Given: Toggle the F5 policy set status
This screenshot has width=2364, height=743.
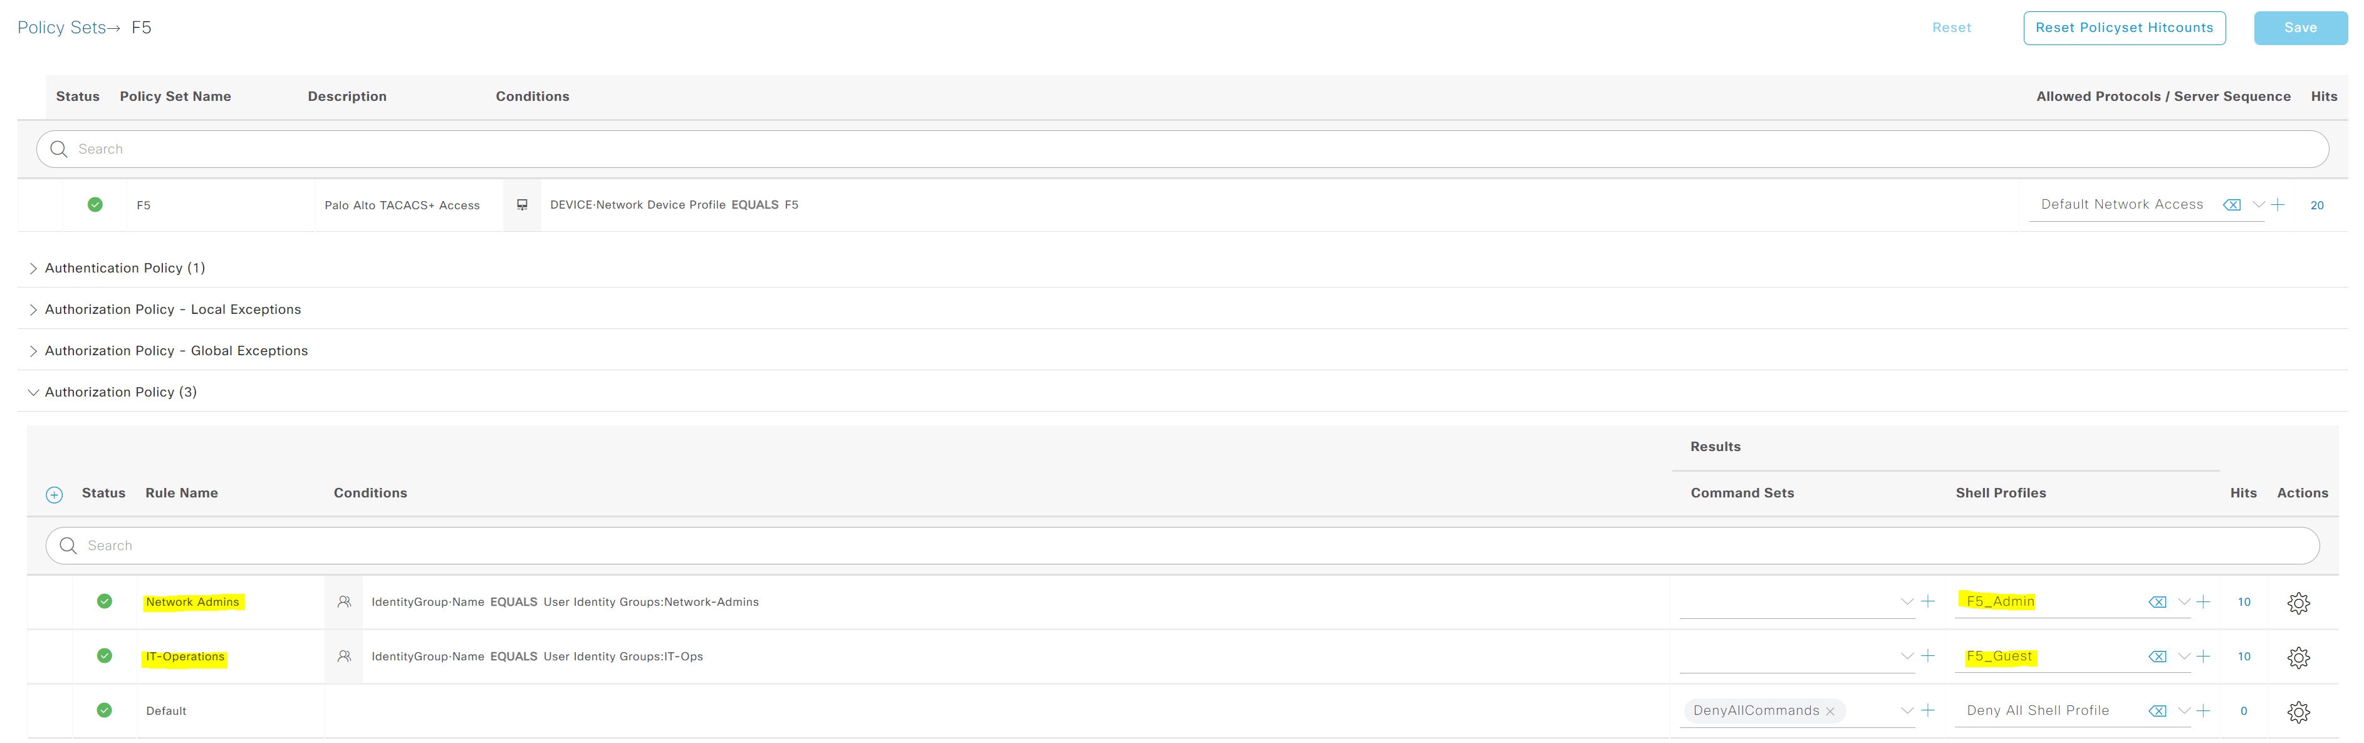Looking at the screenshot, I should (x=95, y=205).
